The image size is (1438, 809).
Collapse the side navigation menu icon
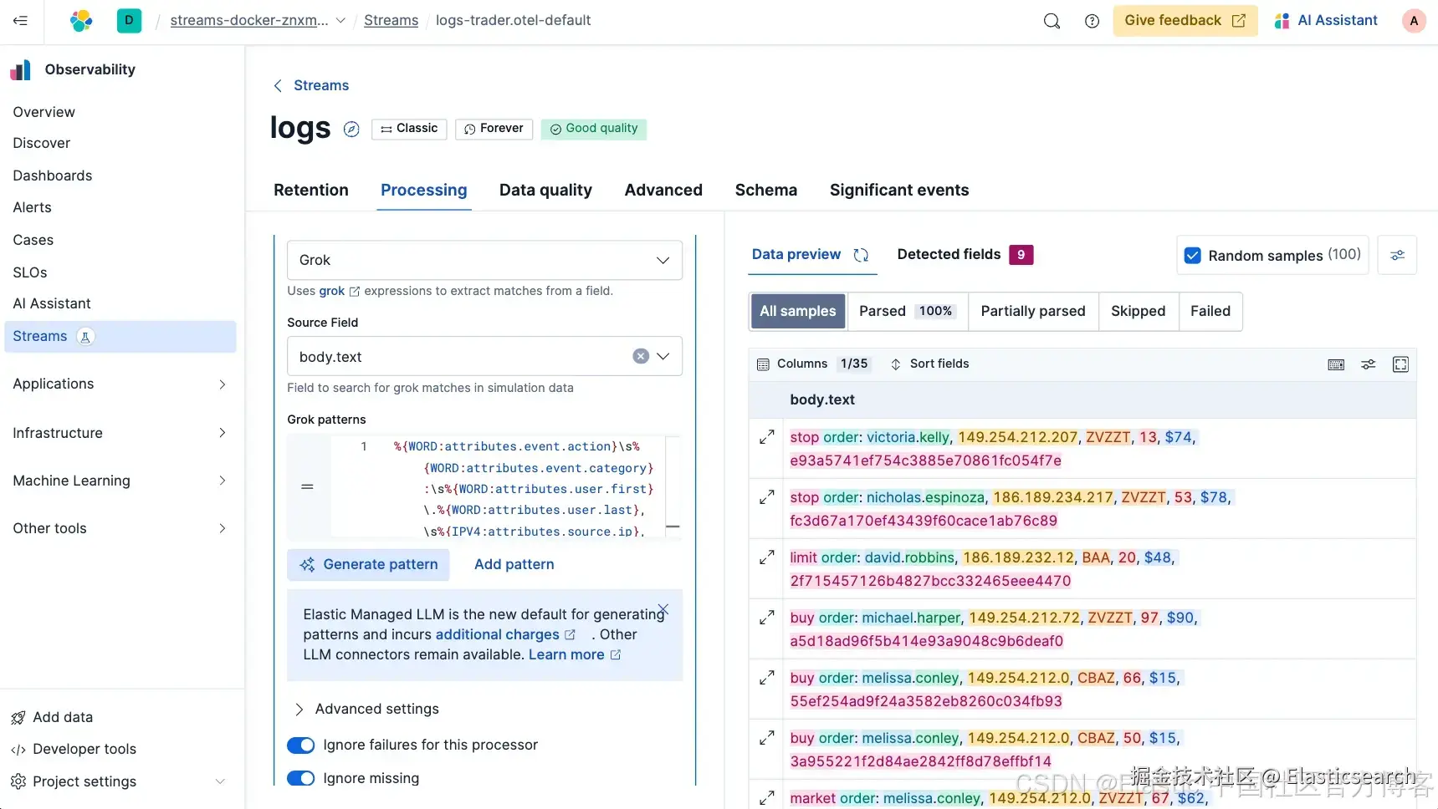[21, 21]
